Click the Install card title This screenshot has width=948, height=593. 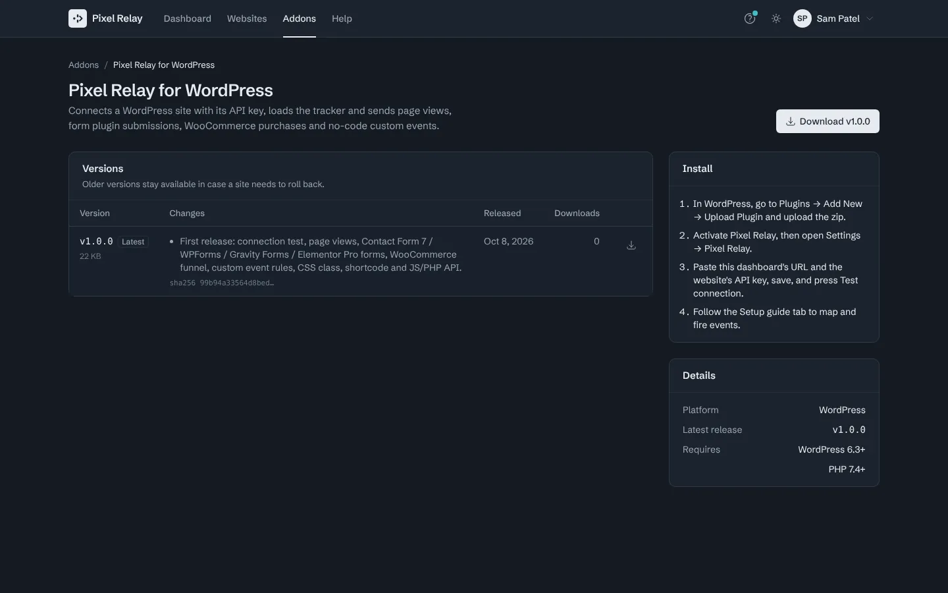click(697, 169)
